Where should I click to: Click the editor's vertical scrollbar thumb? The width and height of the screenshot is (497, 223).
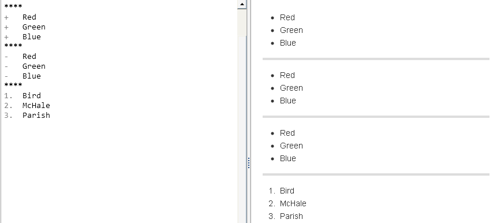tap(242, 22)
